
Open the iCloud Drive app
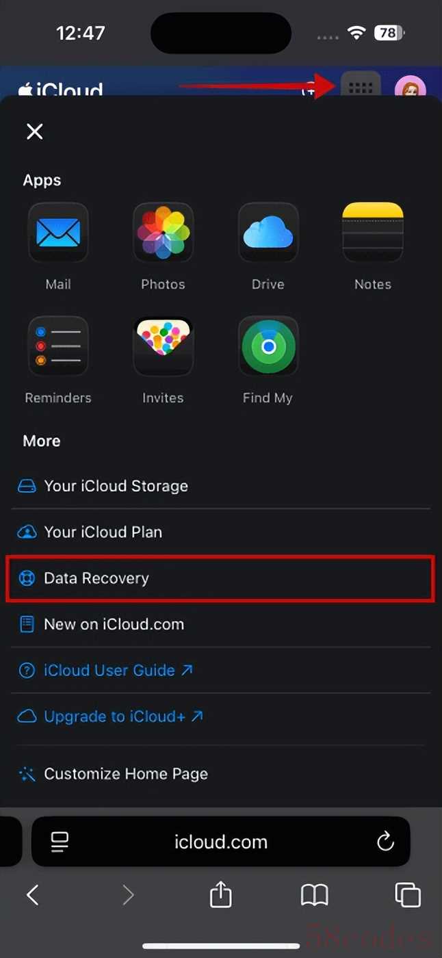268,233
